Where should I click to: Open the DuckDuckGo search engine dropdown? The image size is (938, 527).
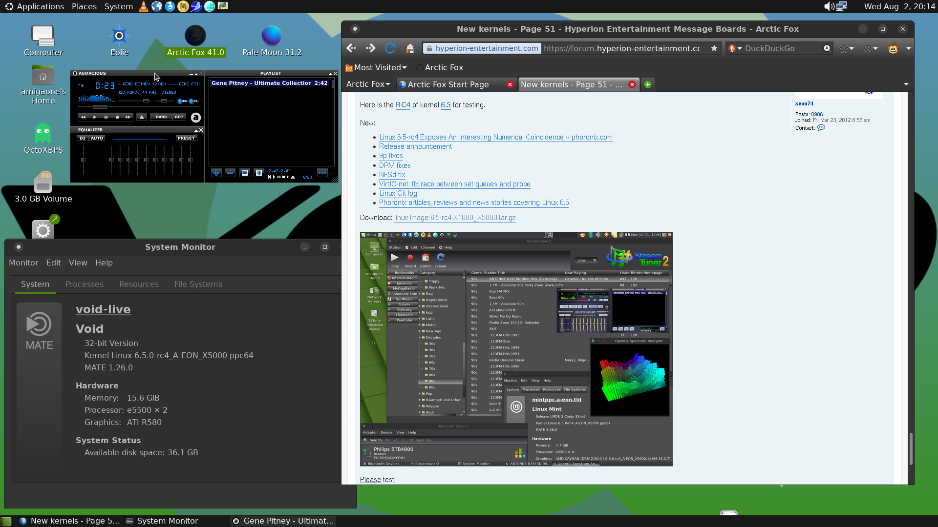point(735,48)
